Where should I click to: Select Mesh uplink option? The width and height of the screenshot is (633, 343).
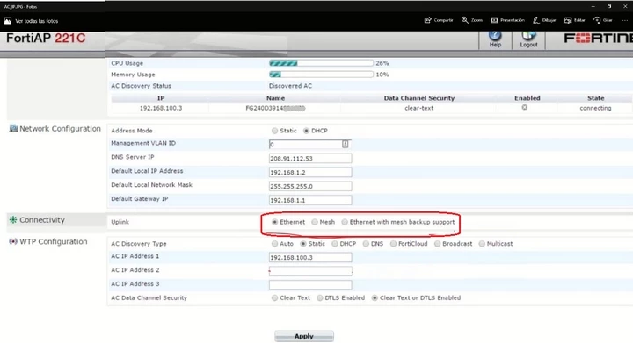coord(315,222)
